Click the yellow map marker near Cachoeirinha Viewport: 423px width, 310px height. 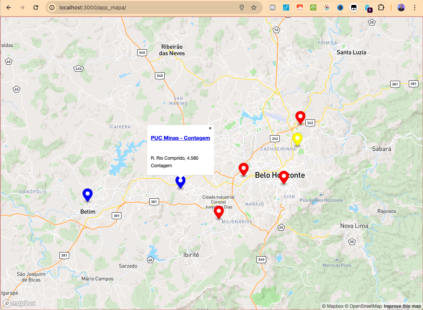(x=297, y=139)
